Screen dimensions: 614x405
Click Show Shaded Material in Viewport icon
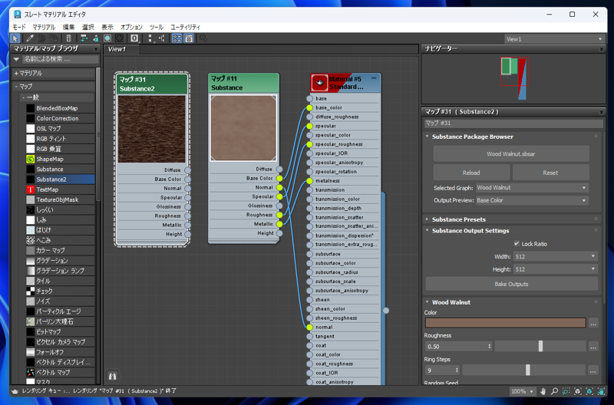[x=107, y=38]
